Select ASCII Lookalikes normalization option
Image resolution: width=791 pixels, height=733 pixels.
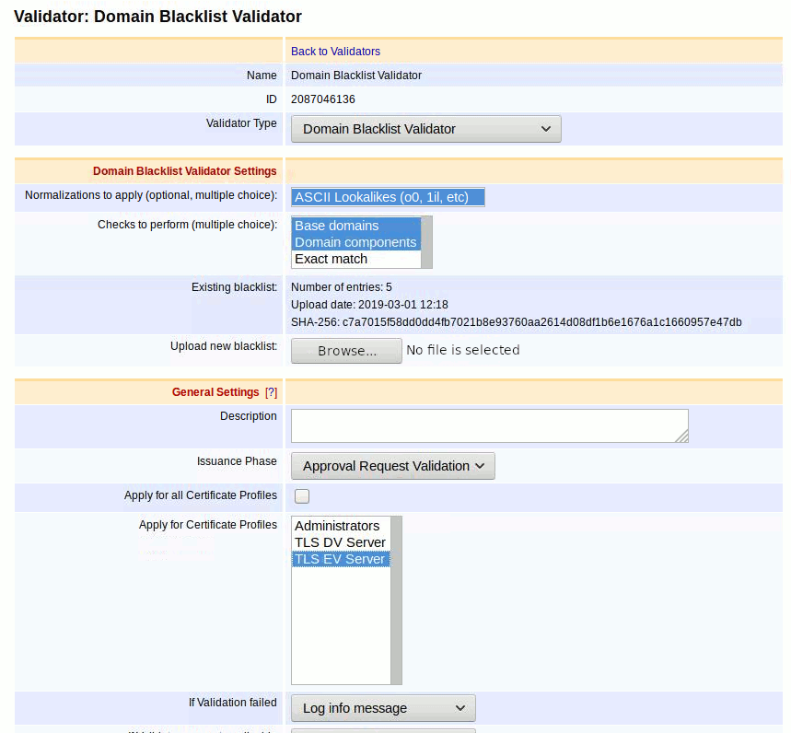click(x=387, y=196)
